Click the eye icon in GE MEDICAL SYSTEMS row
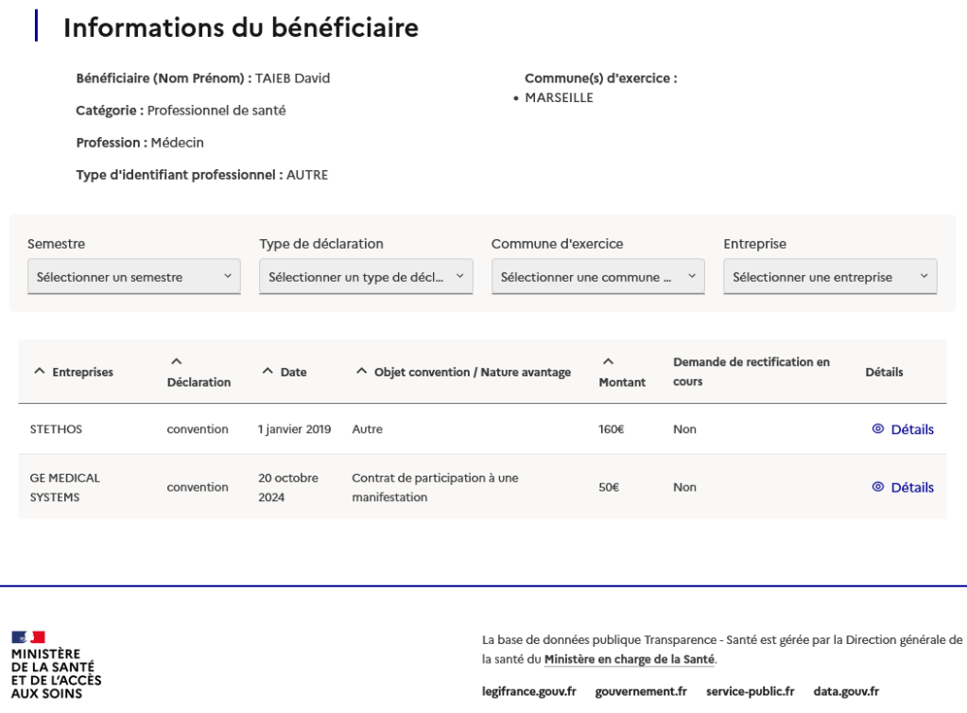Viewport: 967px width, 713px height. coord(877,488)
